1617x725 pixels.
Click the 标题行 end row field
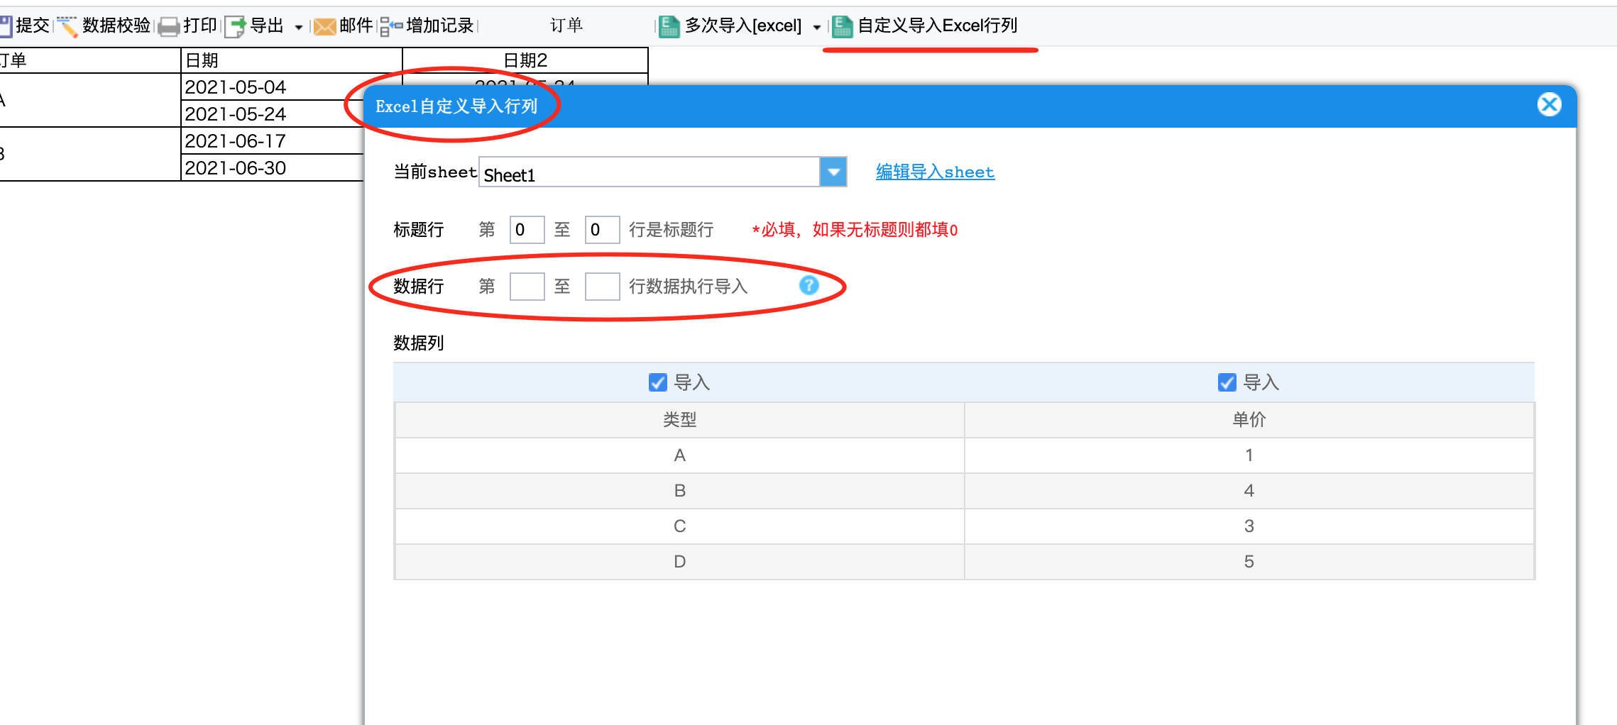pos(602,230)
